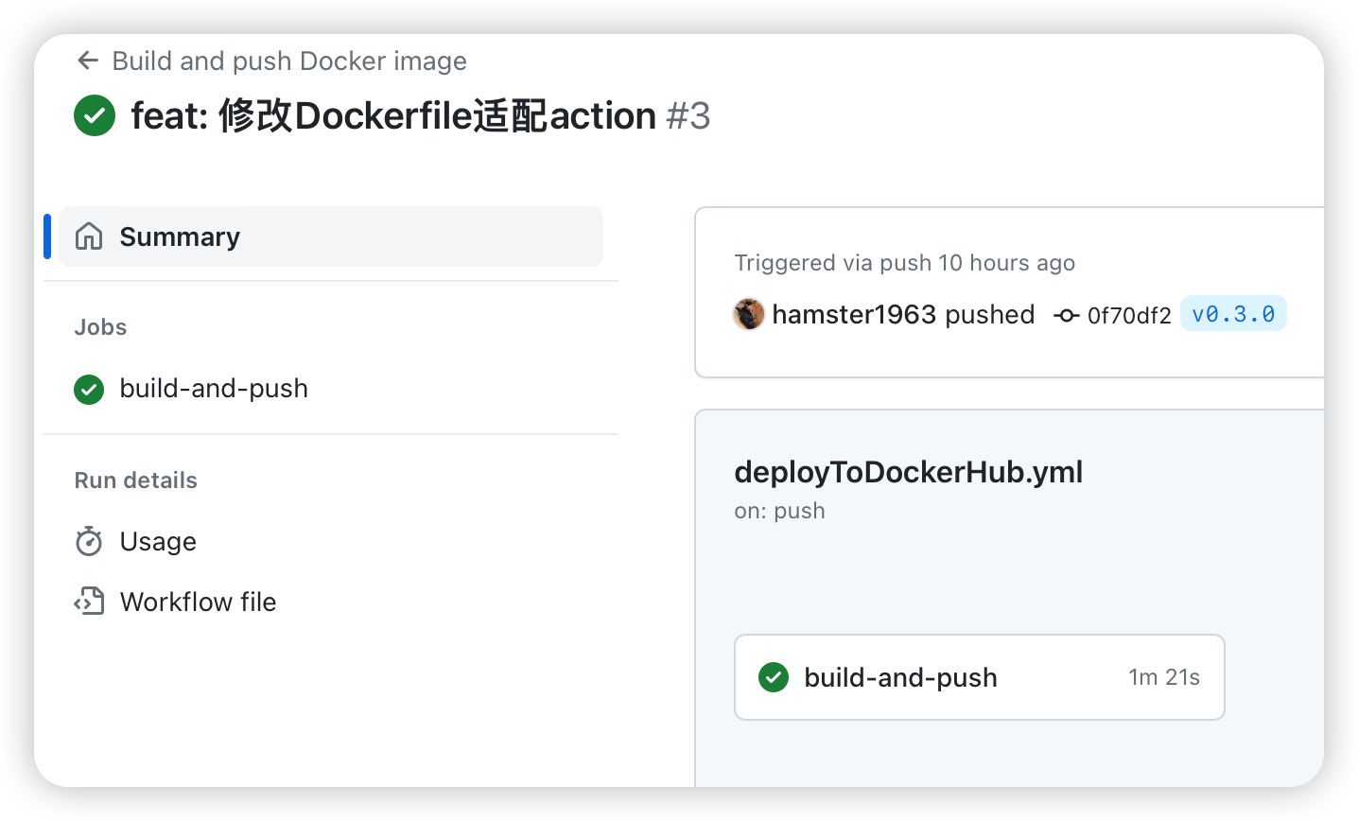Click the commit icon before 0f70df2
The image size is (1358, 821).
click(x=1067, y=315)
